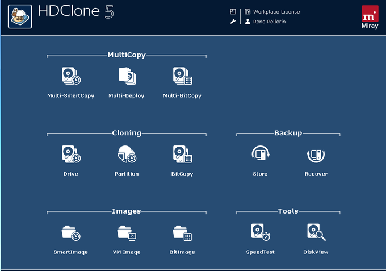The image size is (386, 271).
Task: Open BitCopy under Cloning
Action: pyautogui.click(x=182, y=154)
